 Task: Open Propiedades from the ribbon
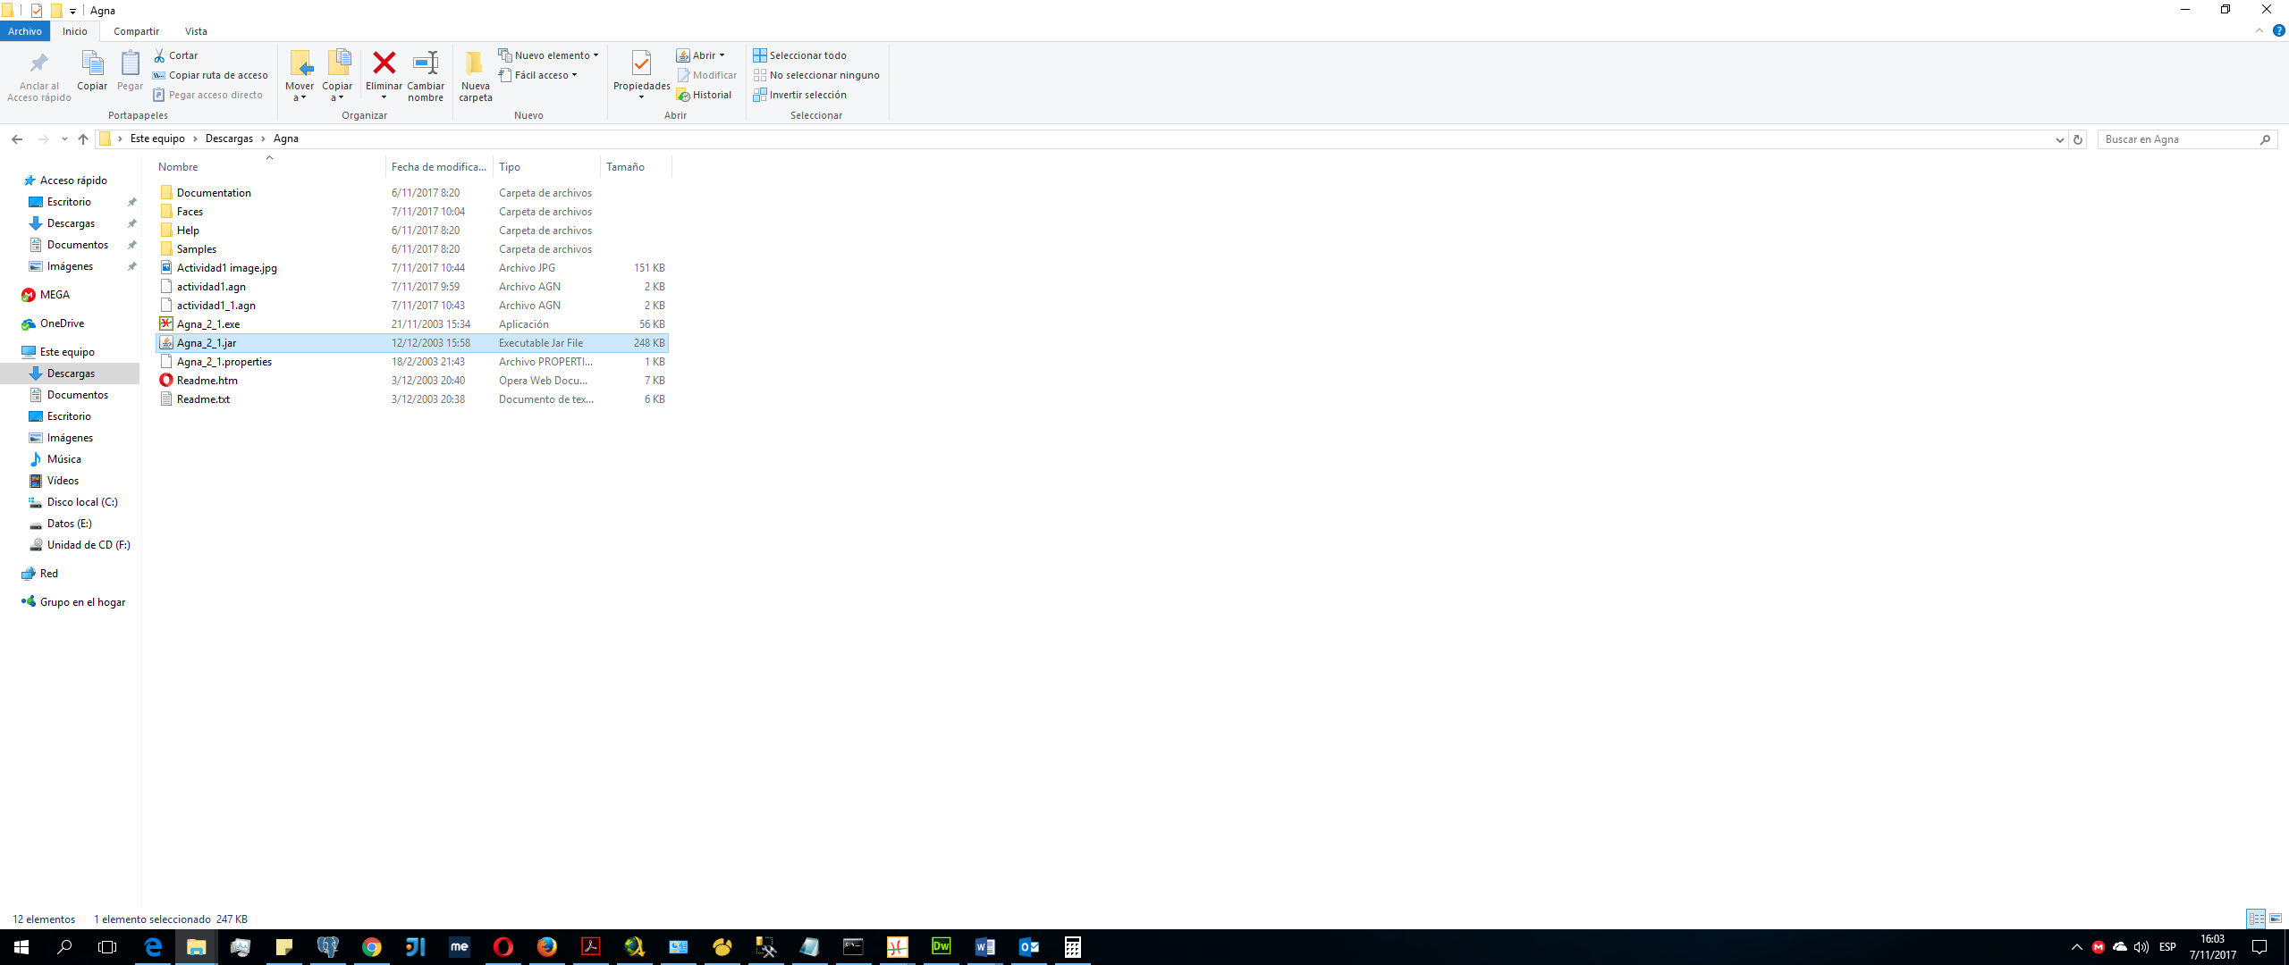coord(641,63)
